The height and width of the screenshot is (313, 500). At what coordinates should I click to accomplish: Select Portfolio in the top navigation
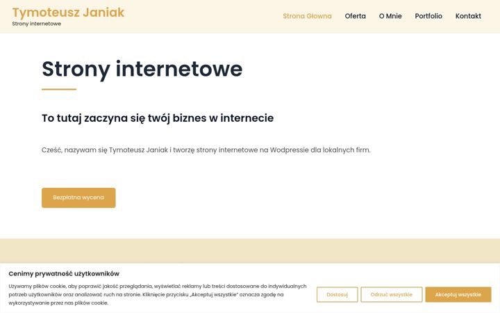click(428, 16)
